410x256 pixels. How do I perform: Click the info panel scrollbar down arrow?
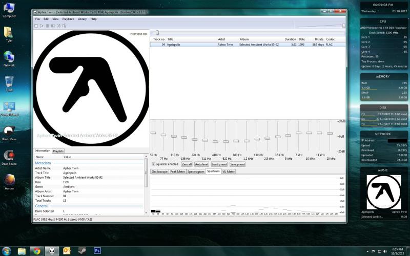pyautogui.click(x=146, y=213)
